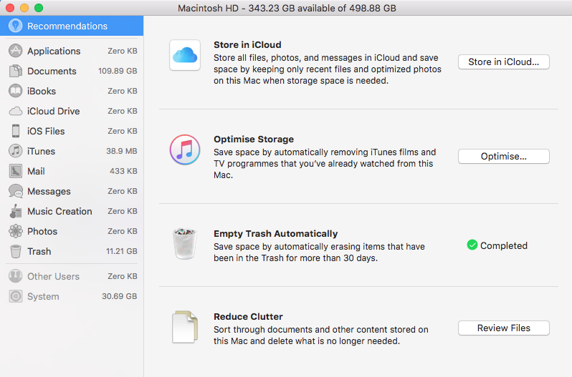Viewport: 572px width, 377px height.
Task: Open the Photos flower icon
Action: click(x=15, y=231)
